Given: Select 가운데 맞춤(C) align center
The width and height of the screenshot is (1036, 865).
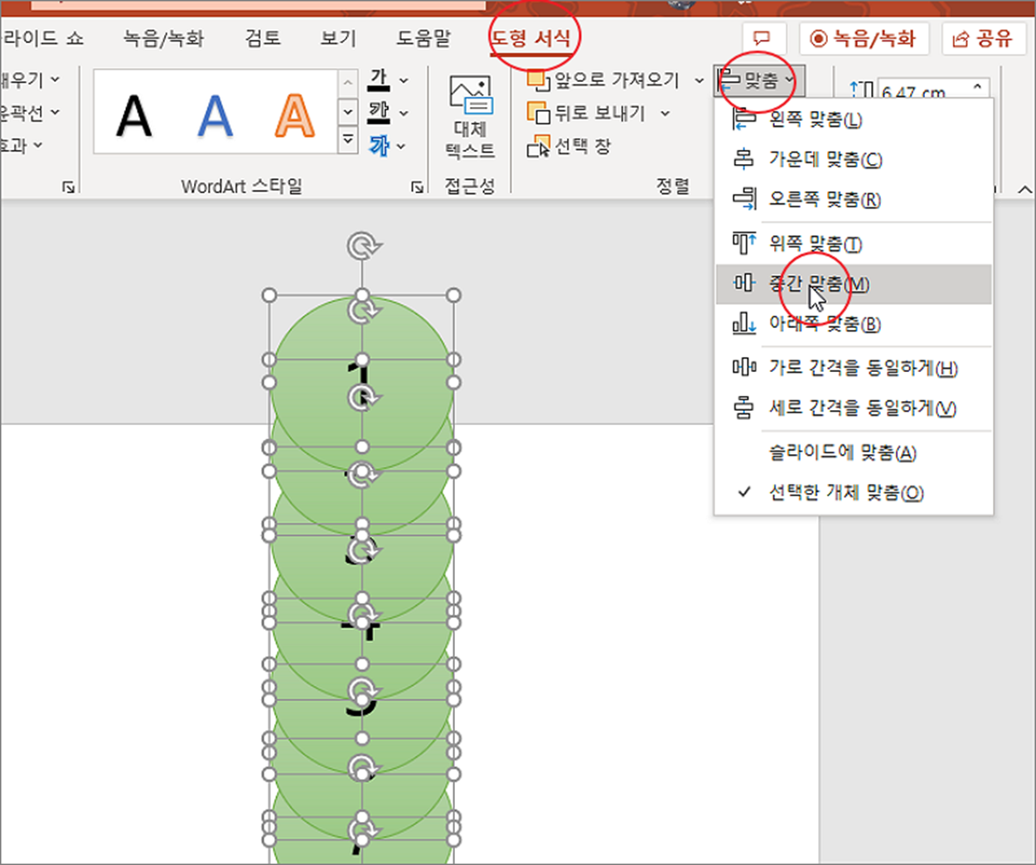Looking at the screenshot, I should [854, 159].
